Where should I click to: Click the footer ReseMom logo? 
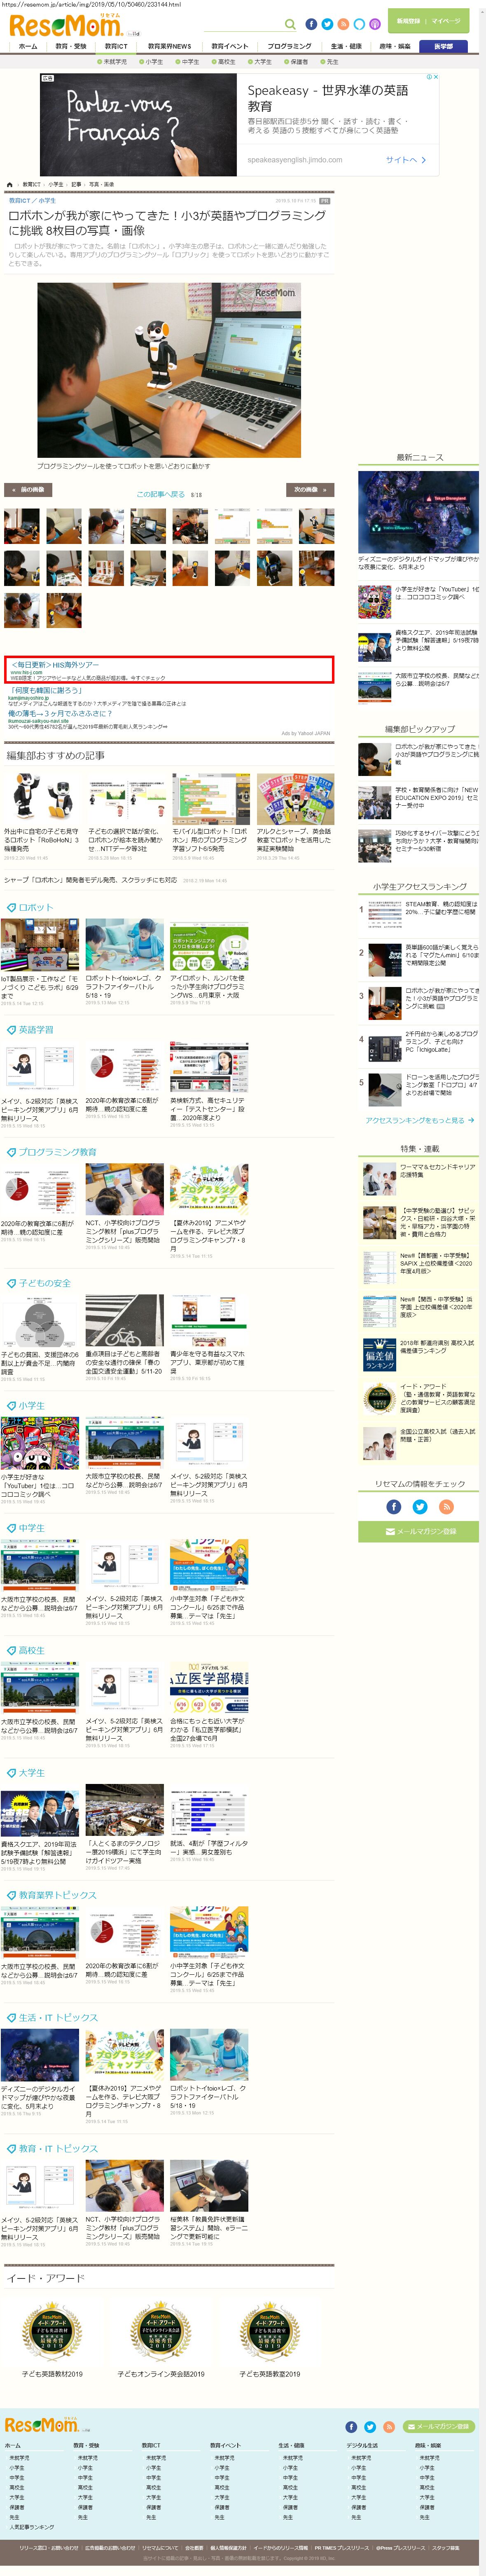click(x=42, y=2426)
